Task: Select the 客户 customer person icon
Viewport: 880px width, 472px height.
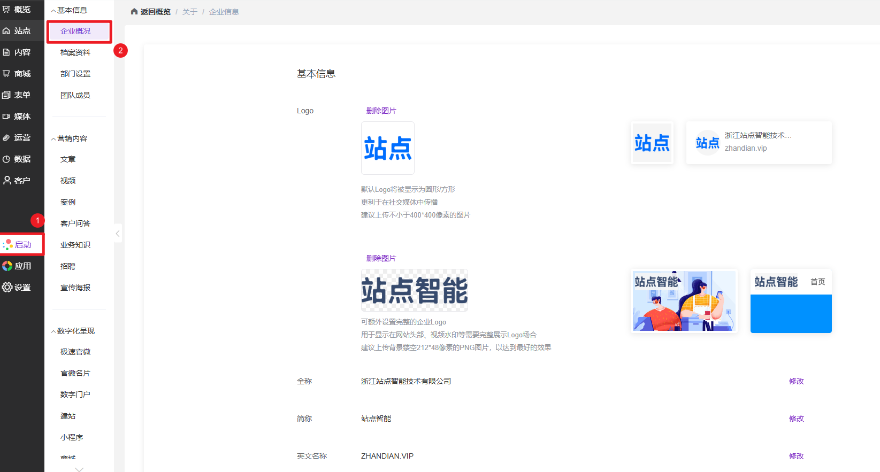Action: [x=7, y=181]
